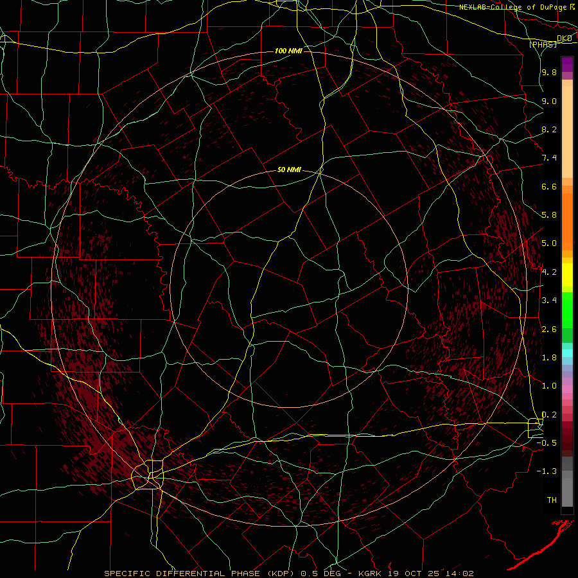Viewport: 578px width, 578px height.
Task: Click the 7.4 scale value
Action: [x=549, y=158]
